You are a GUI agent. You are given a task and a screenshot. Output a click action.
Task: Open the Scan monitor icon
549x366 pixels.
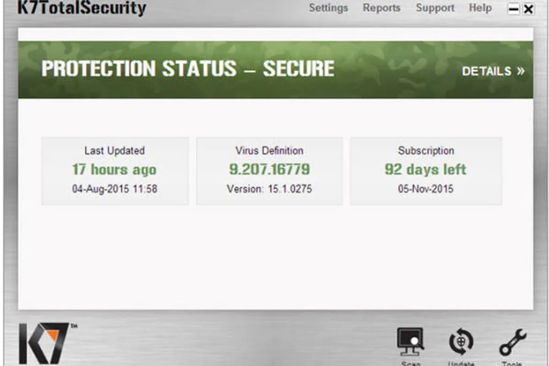pyautogui.click(x=410, y=341)
